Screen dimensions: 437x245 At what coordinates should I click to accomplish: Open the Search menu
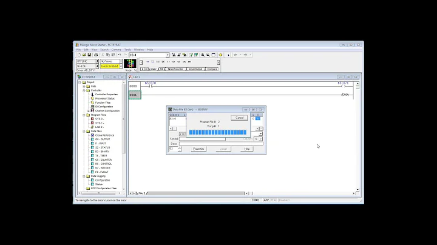tap(104, 50)
